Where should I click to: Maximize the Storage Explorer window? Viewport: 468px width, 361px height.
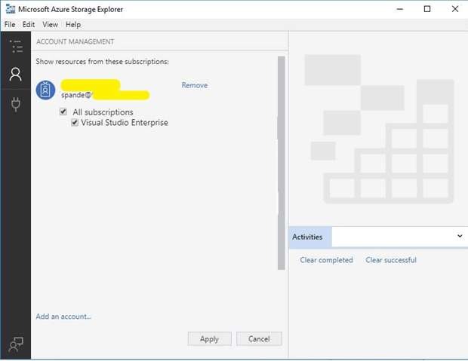427,9
